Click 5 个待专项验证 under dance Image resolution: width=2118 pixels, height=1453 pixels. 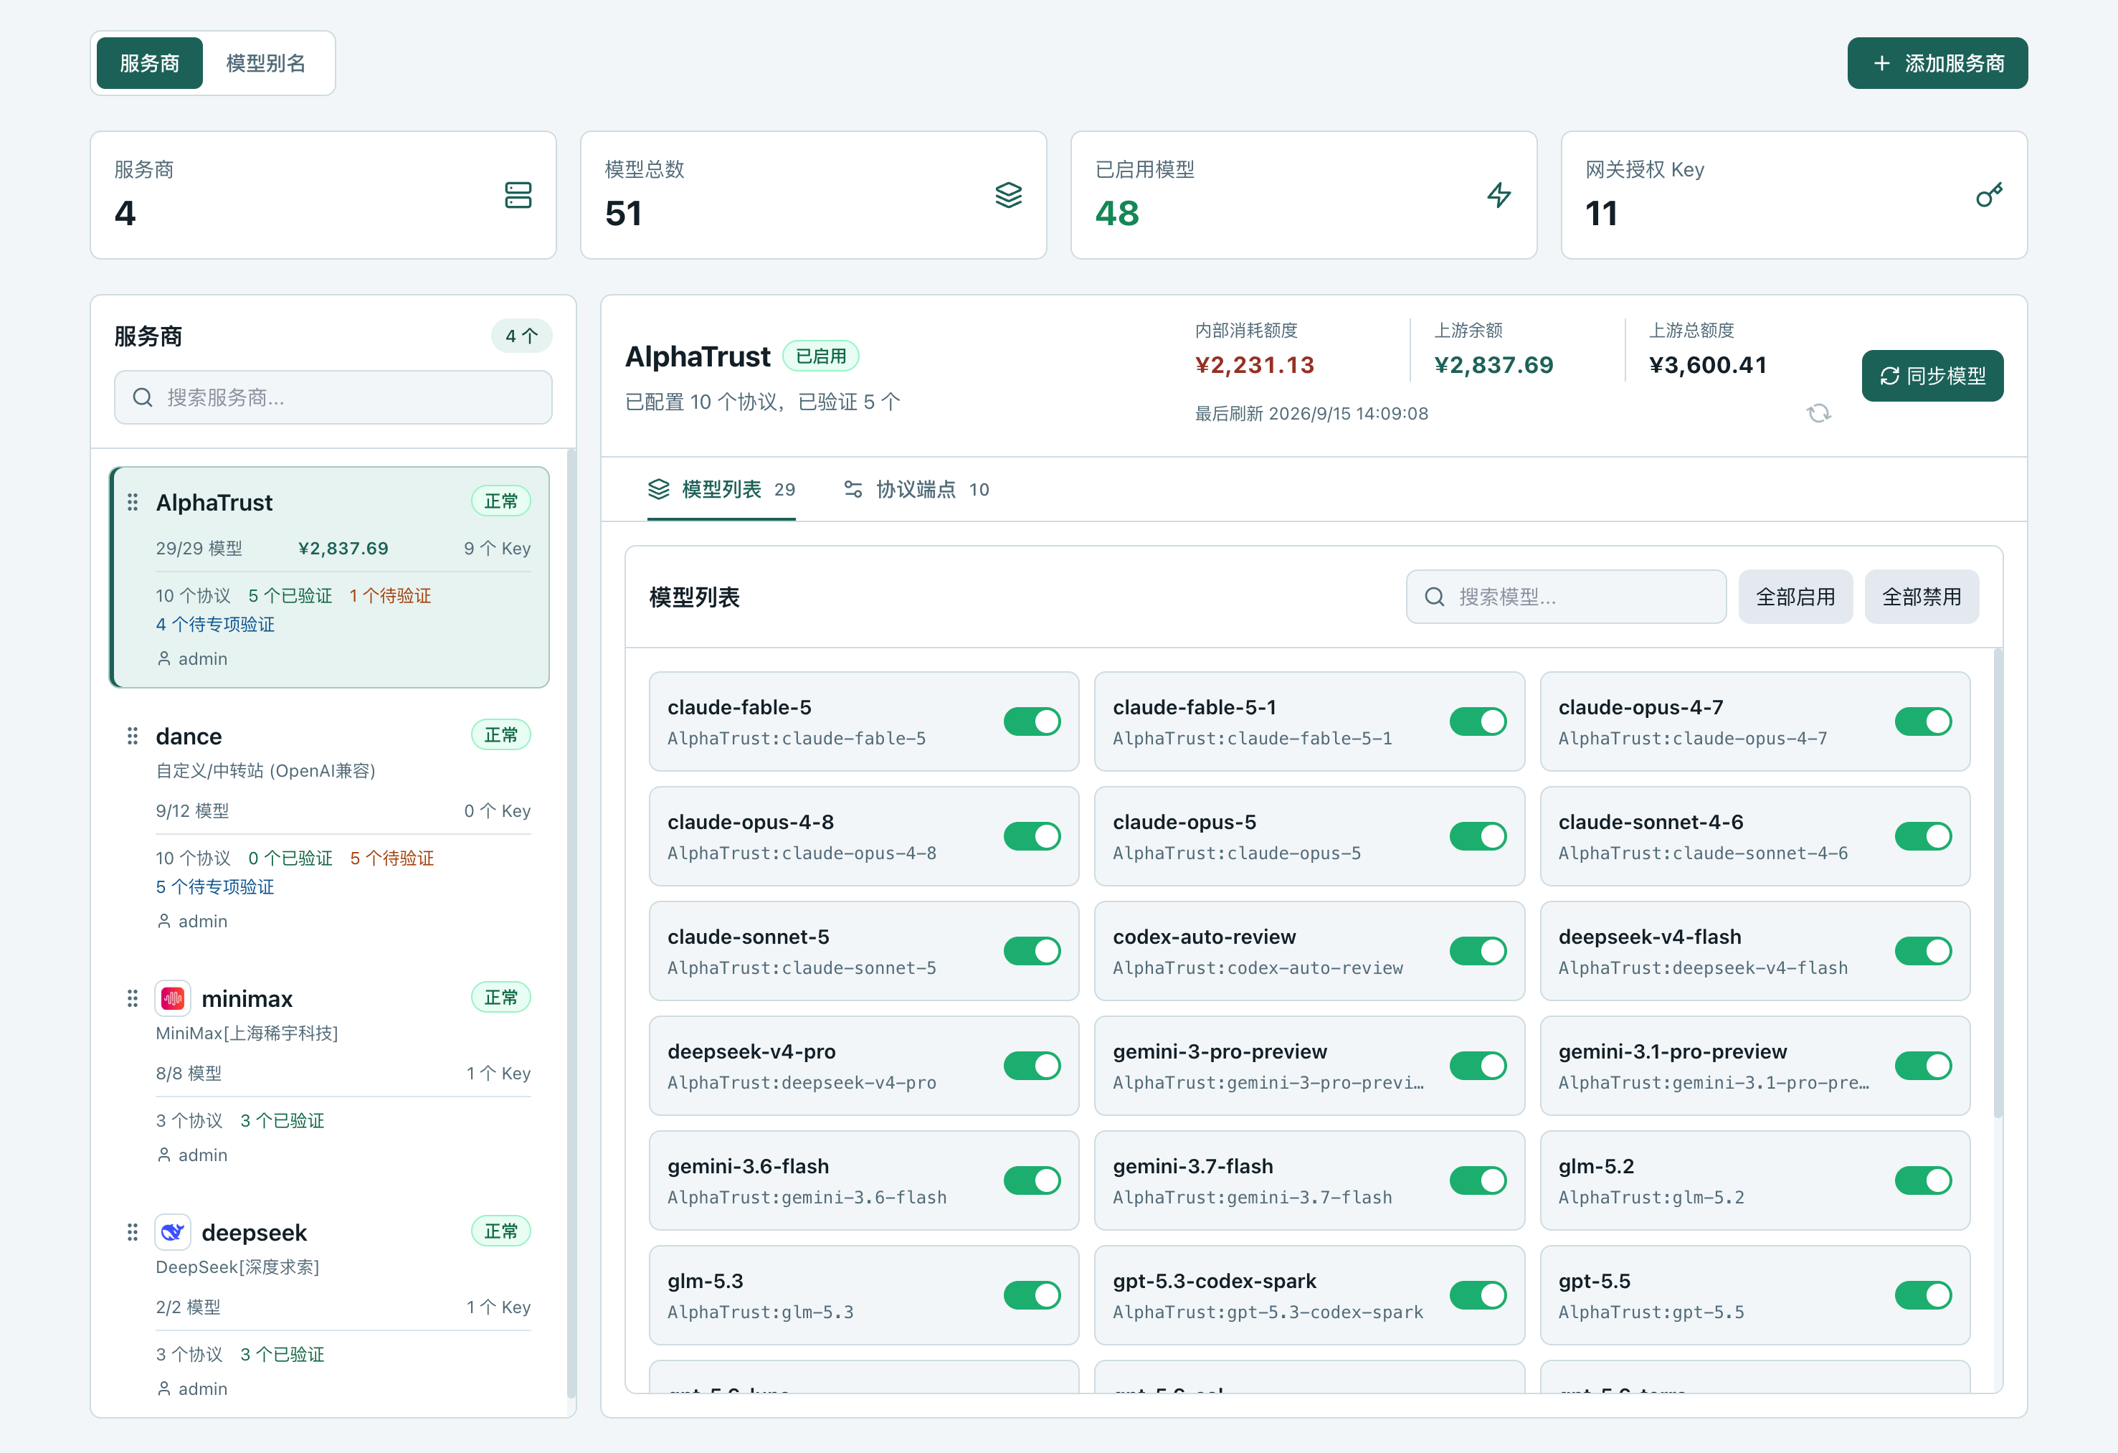pyautogui.click(x=215, y=887)
